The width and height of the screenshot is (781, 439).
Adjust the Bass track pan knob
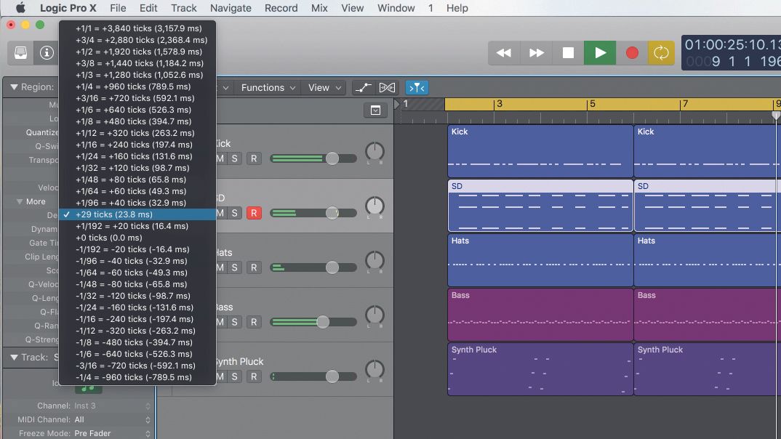pyautogui.click(x=375, y=315)
